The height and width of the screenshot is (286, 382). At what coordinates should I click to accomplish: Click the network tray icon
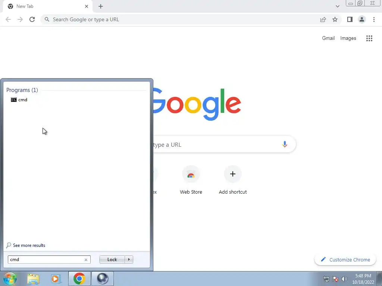pyautogui.click(x=326, y=279)
